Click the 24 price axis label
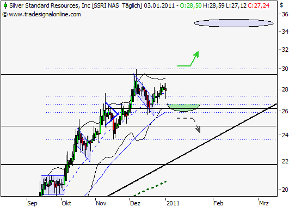Viewport: 289px width, 207px height. (285, 135)
